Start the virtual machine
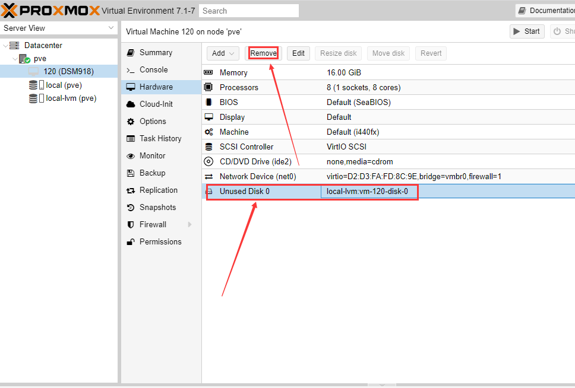Image resolution: width=575 pixels, height=388 pixels. 527,31
